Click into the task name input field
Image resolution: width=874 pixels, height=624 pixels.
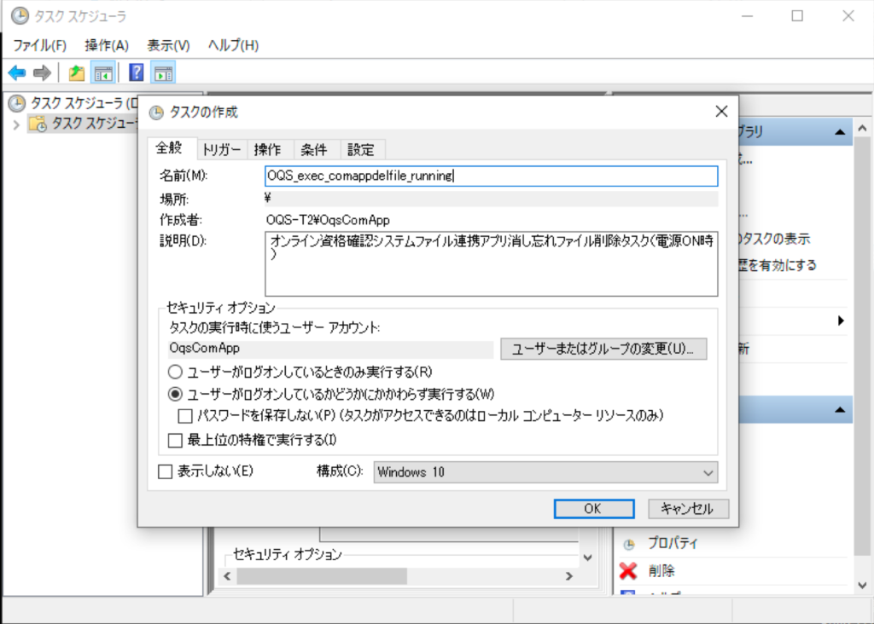pos(491,176)
